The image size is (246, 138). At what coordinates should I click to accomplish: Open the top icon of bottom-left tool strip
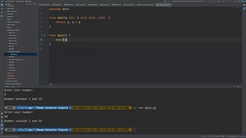point(2,113)
